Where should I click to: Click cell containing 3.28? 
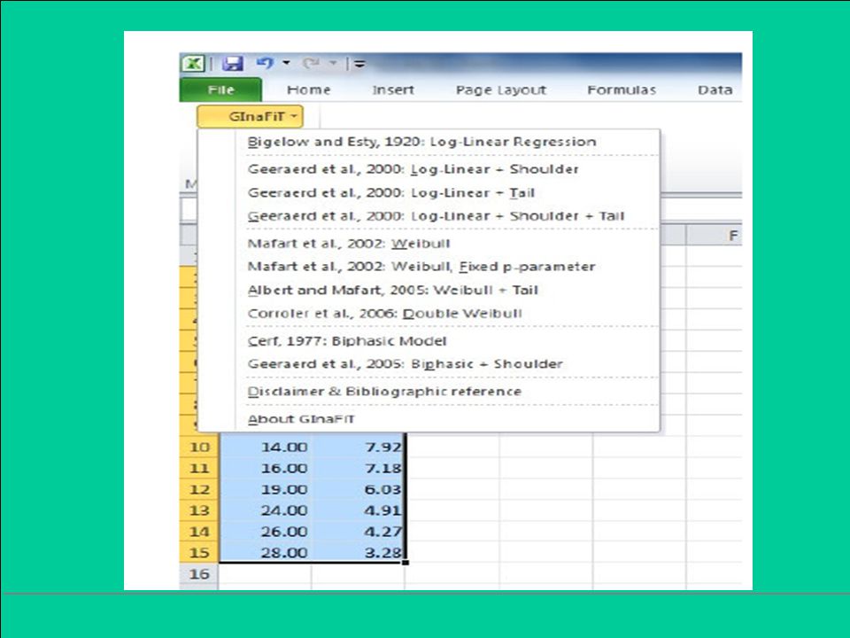coord(358,552)
